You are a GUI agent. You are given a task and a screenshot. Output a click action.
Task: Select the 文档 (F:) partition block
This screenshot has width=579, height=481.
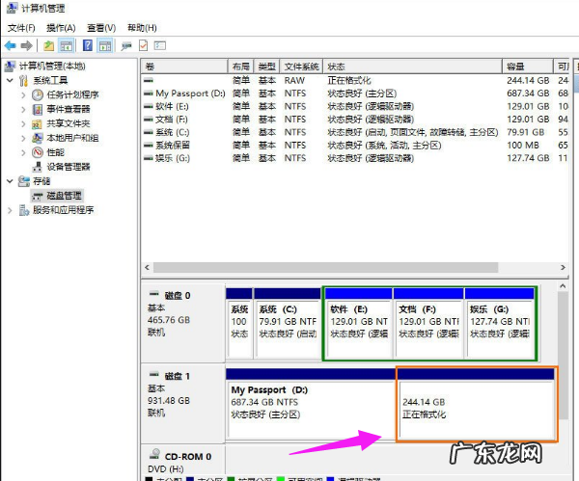tap(428, 323)
